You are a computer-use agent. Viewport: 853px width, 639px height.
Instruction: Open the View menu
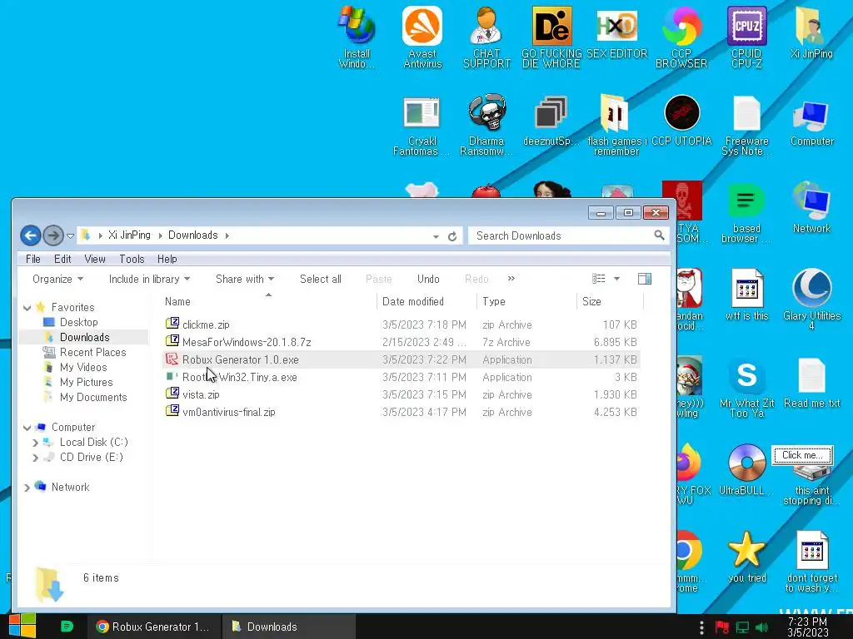[x=95, y=260]
